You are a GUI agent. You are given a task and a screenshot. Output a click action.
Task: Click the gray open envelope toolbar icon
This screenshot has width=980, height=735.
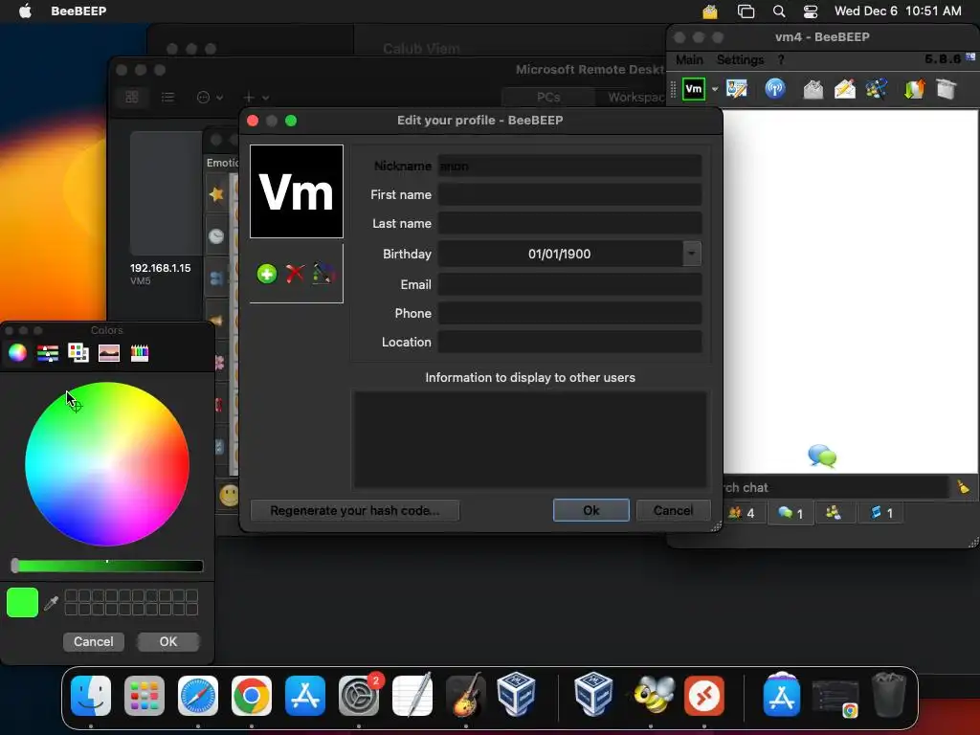[813, 89]
